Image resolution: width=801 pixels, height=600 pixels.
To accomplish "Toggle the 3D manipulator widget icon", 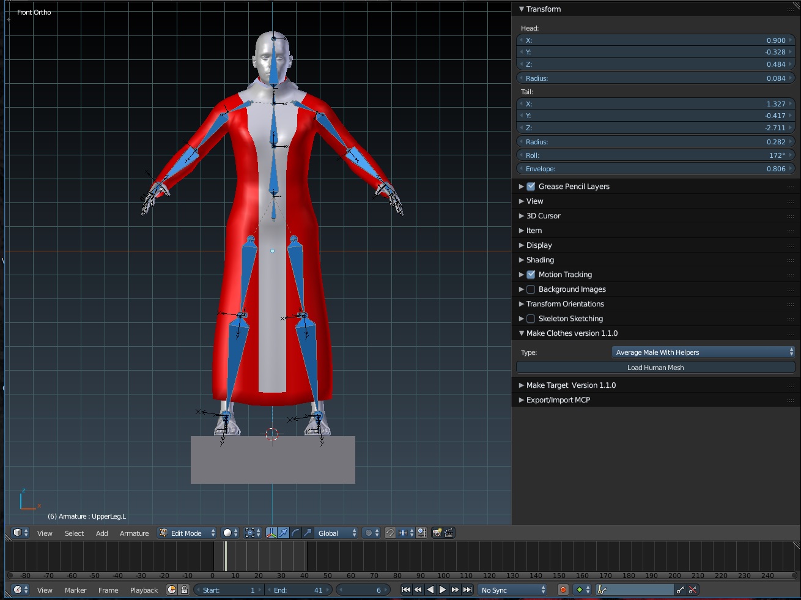I will [x=271, y=533].
